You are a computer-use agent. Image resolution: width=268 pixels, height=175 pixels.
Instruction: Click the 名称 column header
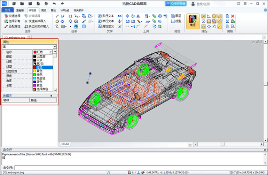[16, 100]
